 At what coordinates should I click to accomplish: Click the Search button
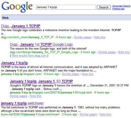tap(104, 7)
